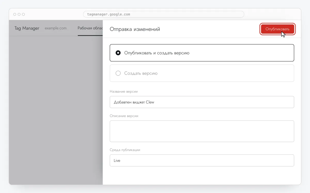
Task: Open the Среда публикации field showing Live
Action: tap(202, 160)
